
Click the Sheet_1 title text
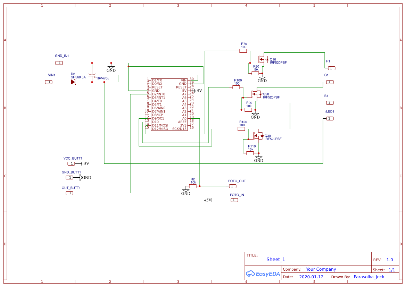click(275, 259)
